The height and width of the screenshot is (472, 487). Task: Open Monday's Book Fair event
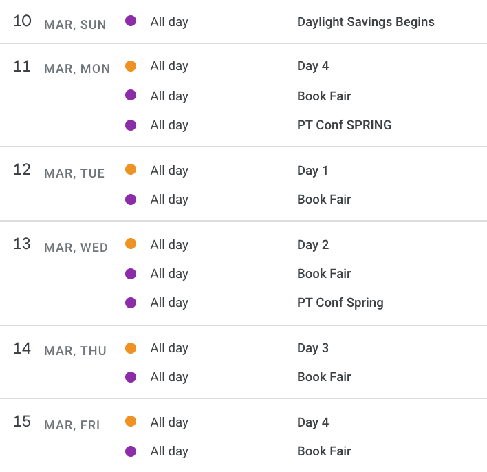coord(324,96)
